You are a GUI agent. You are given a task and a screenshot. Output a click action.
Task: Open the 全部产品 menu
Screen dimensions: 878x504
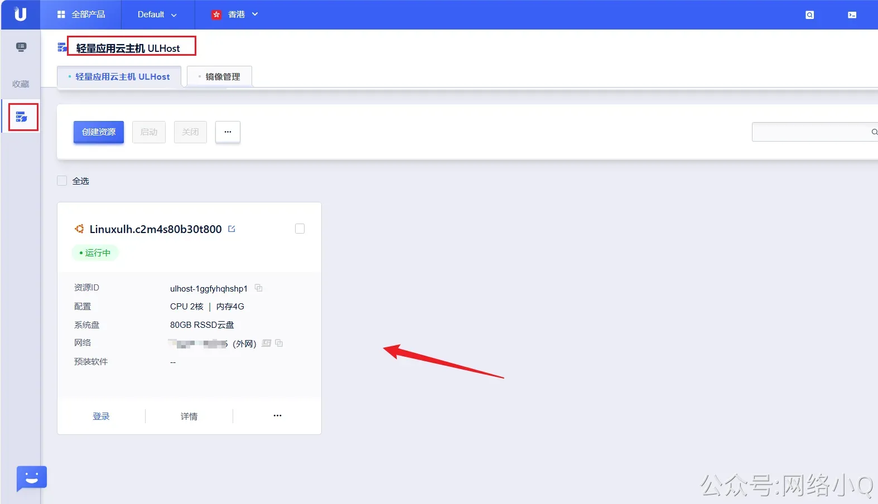[x=81, y=14]
